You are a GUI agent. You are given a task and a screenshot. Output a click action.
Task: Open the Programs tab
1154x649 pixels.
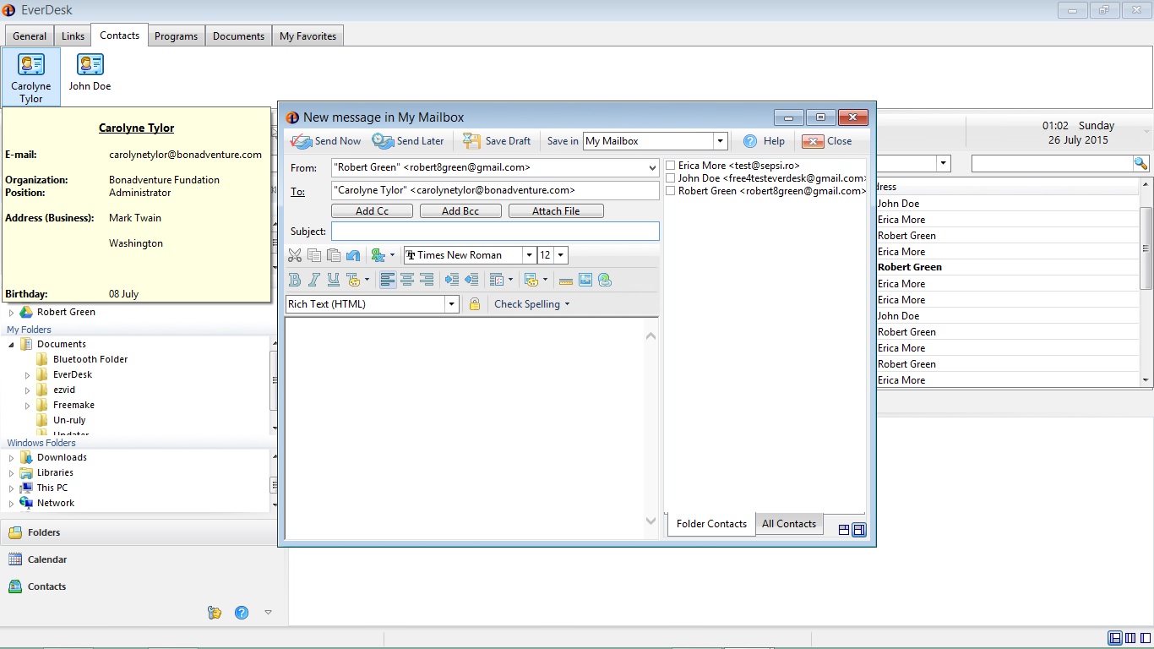176,35
